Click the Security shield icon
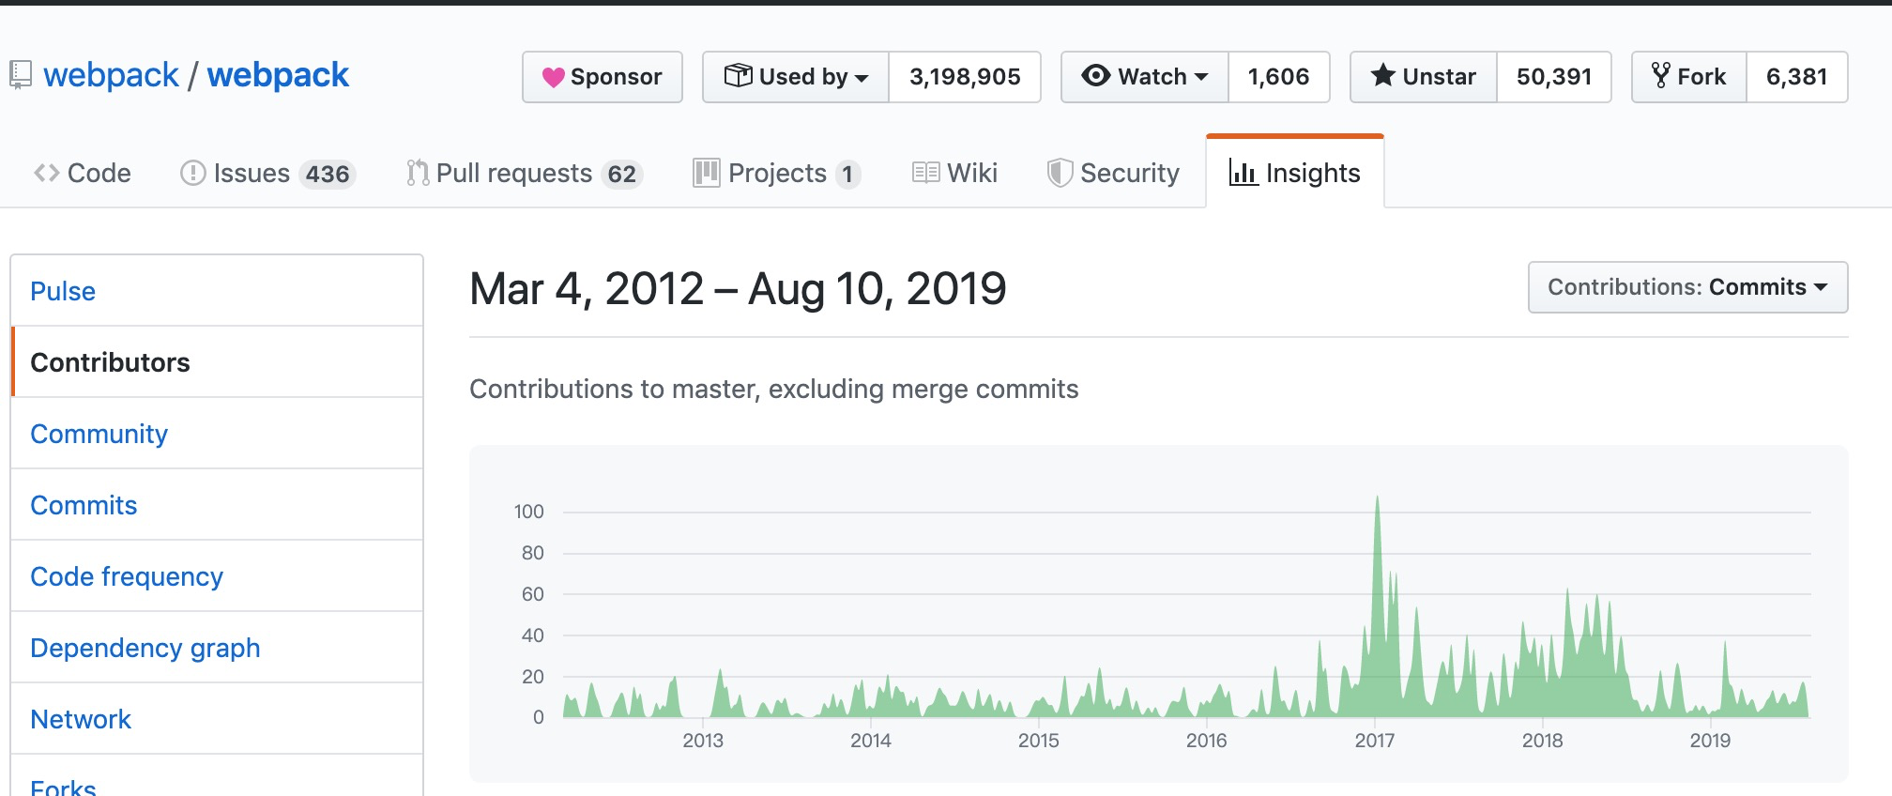The width and height of the screenshot is (1892, 796). tap(1060, 173)
